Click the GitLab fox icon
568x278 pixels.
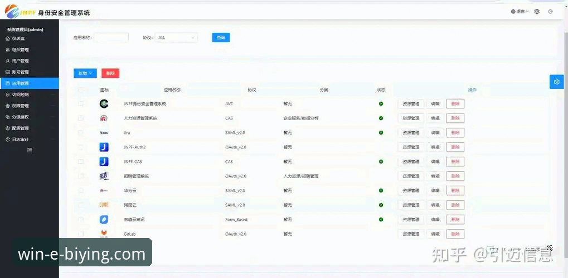point(104,234)
